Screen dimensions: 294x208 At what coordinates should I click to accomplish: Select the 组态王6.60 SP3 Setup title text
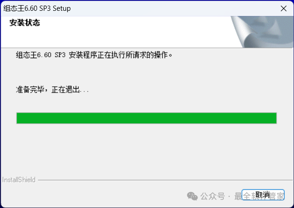tap(37, 8)
